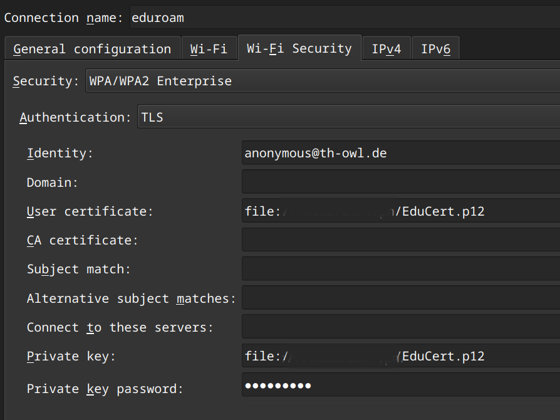Viewport: 560px width, 420px height.
Task: Click the Identity field with anonymous@th-owl.de
Action: click(400, 154)
